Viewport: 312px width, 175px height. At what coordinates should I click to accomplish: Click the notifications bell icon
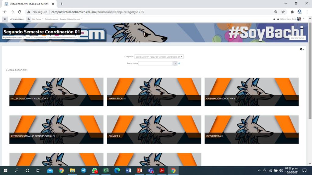click(x=275, y=19)
